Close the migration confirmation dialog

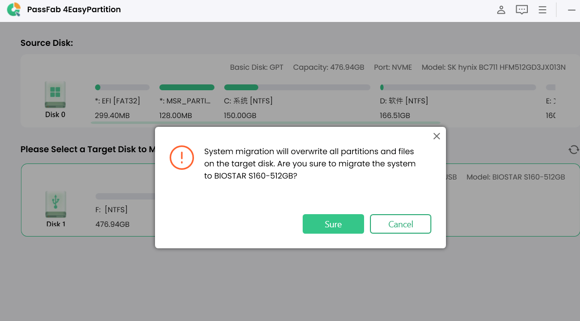click(437, 136)
